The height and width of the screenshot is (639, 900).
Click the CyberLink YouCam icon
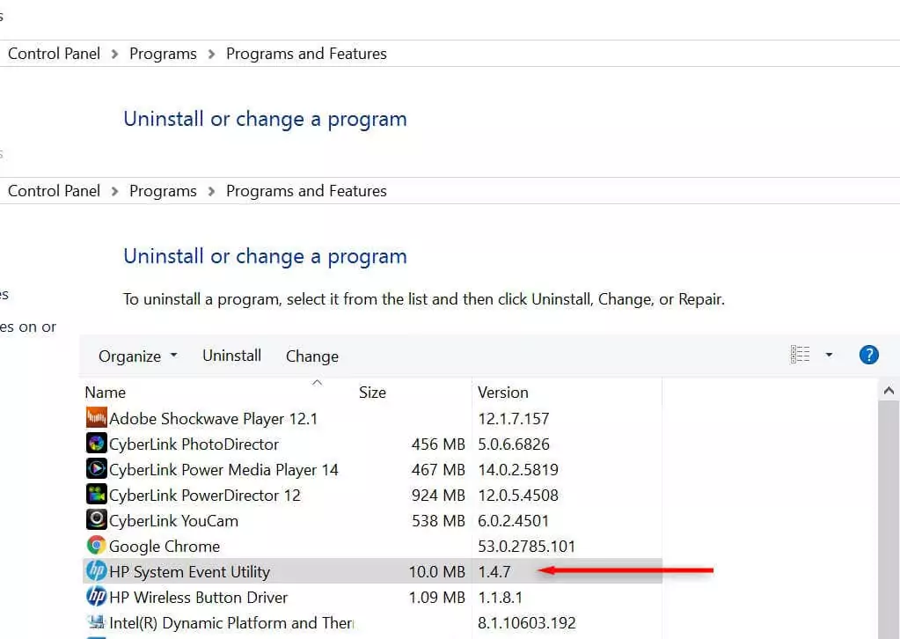tap(97, 519)
